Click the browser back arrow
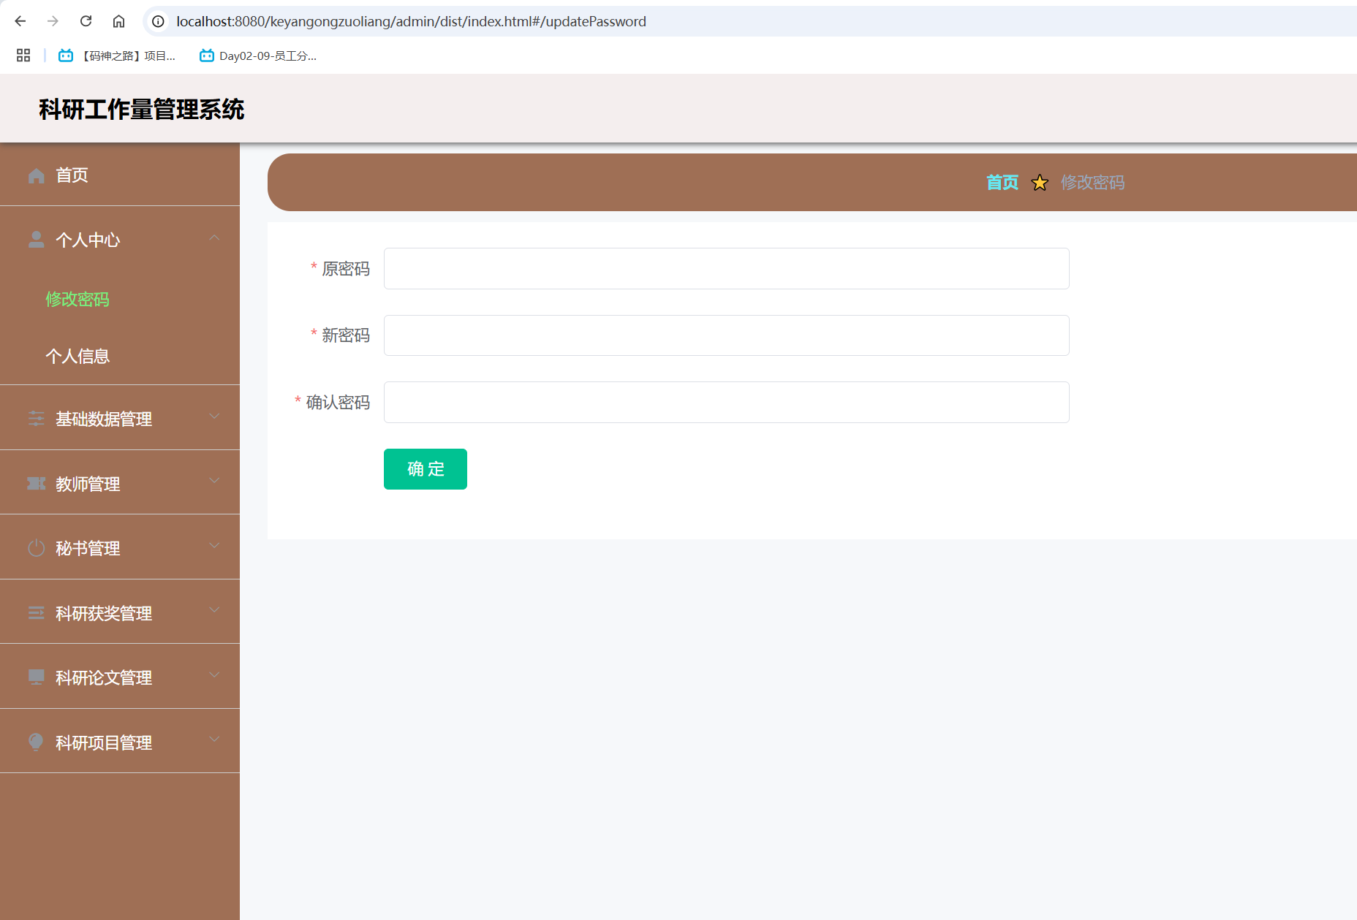This screenshot has height=920, width=1357. pyautogui.click(x=20, y=21)
